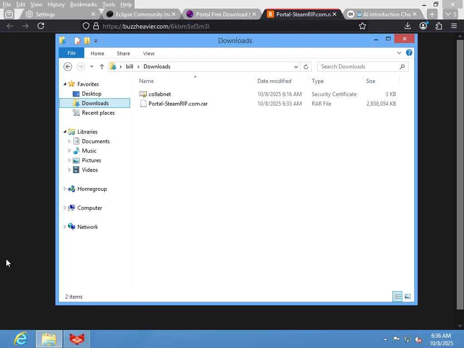Open the File tab in Explorer
464x348 pixels.
(x=72, y=53)
